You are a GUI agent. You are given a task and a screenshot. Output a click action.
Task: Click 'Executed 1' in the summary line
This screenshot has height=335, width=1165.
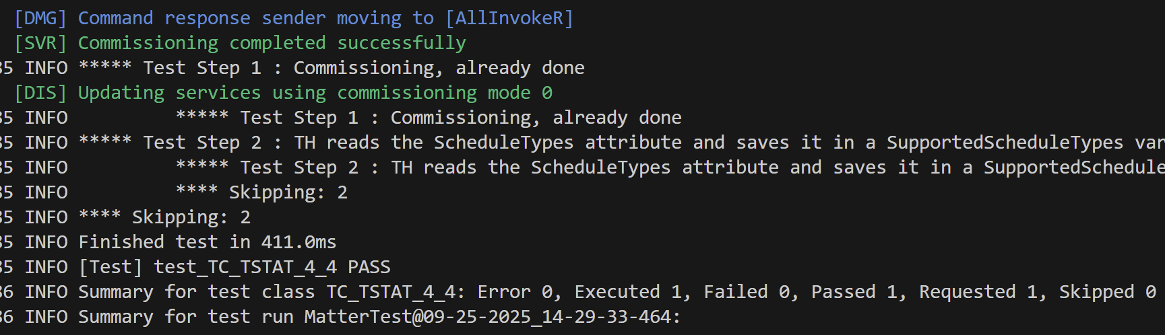point(627,292)
